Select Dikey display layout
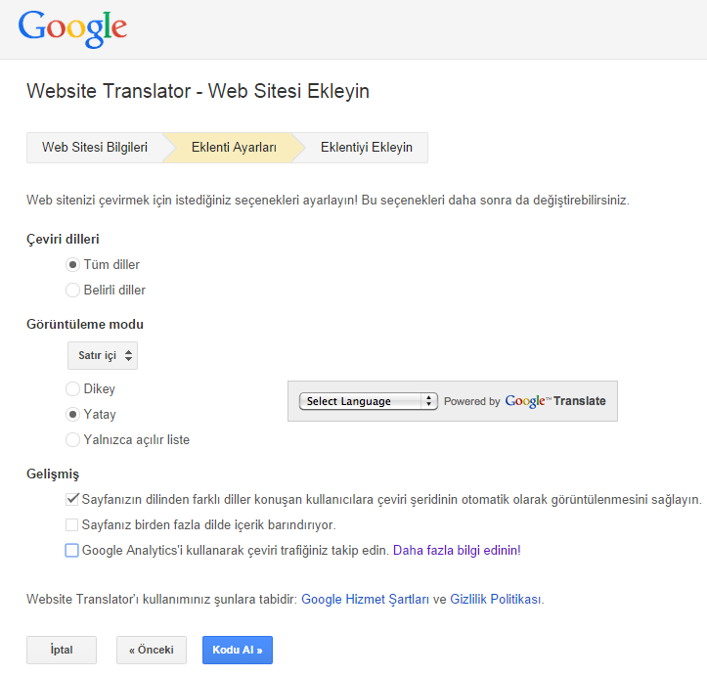Image resolution: width=707 pixels, height=677 pixels. coord(72,388)
